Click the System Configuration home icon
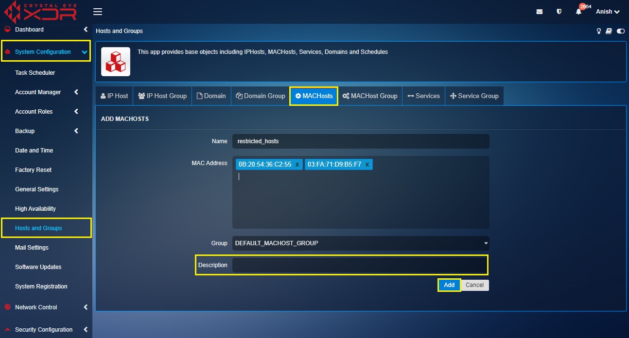The height and width of the screenshot is (338, 629). coord(7,51)
